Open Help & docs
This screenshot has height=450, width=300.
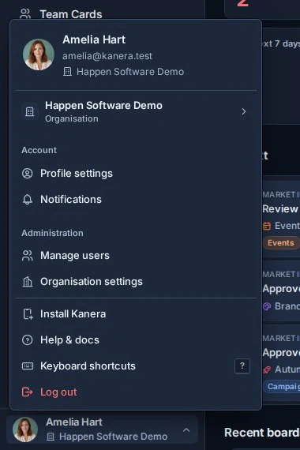136,340
